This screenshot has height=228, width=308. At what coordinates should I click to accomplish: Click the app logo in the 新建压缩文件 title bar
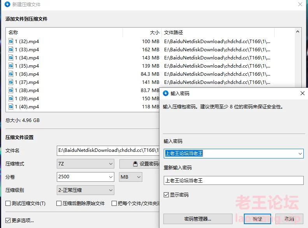(x=7, y=4)
